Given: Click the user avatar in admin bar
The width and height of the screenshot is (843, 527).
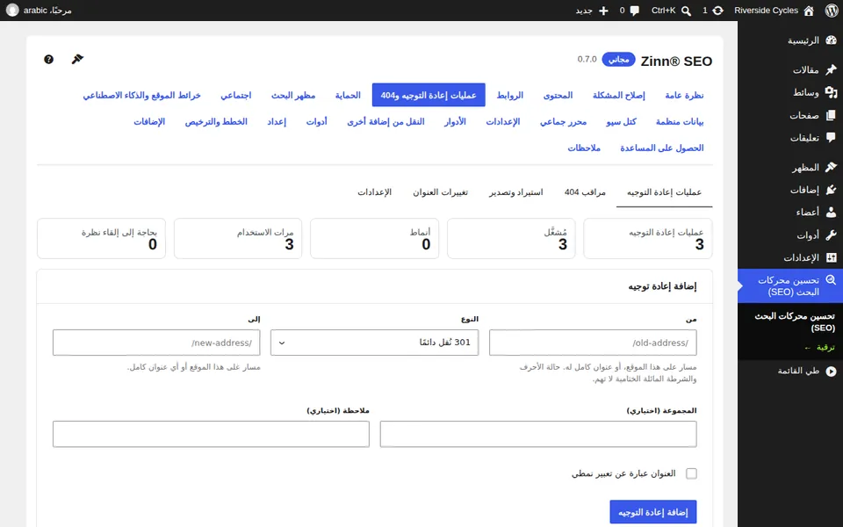Looking at the screenshot, I should pyautogui.click(x=12, y=11).
